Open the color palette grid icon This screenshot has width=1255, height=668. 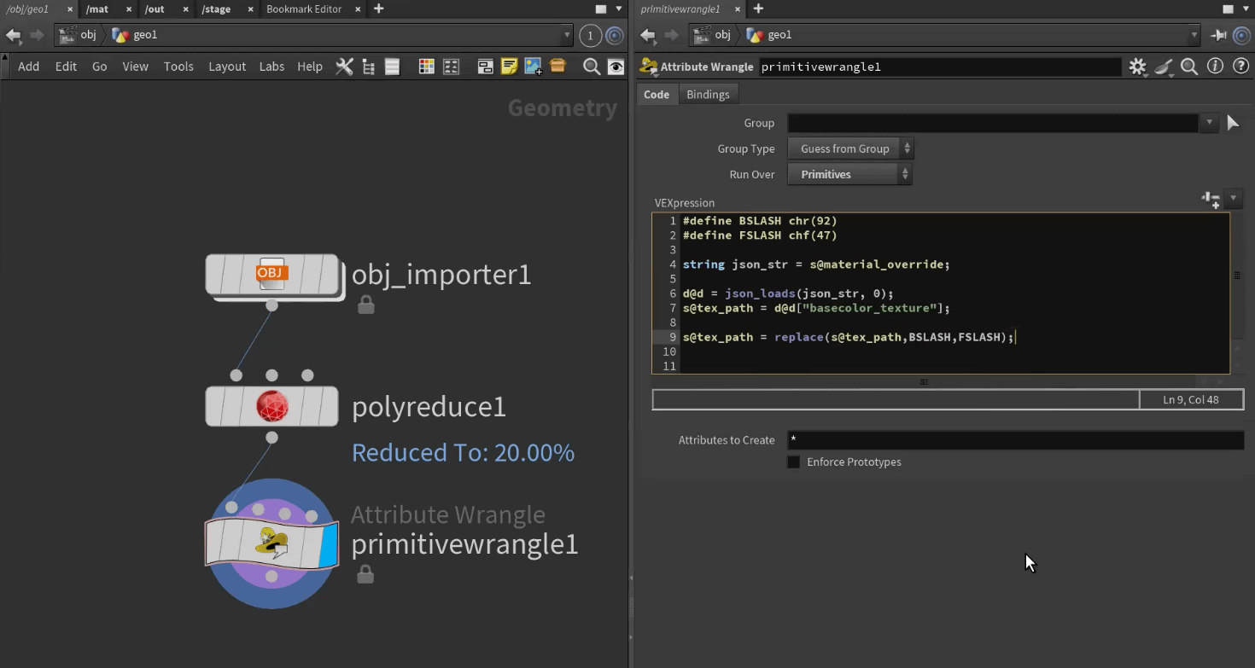427,67
